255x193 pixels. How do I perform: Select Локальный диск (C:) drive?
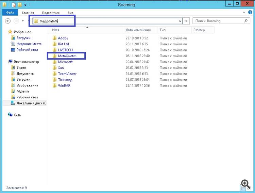point(31,103)
